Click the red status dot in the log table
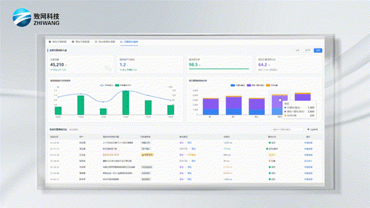The height and width of the screenshot is (208, 370). [x=269, y=161]
